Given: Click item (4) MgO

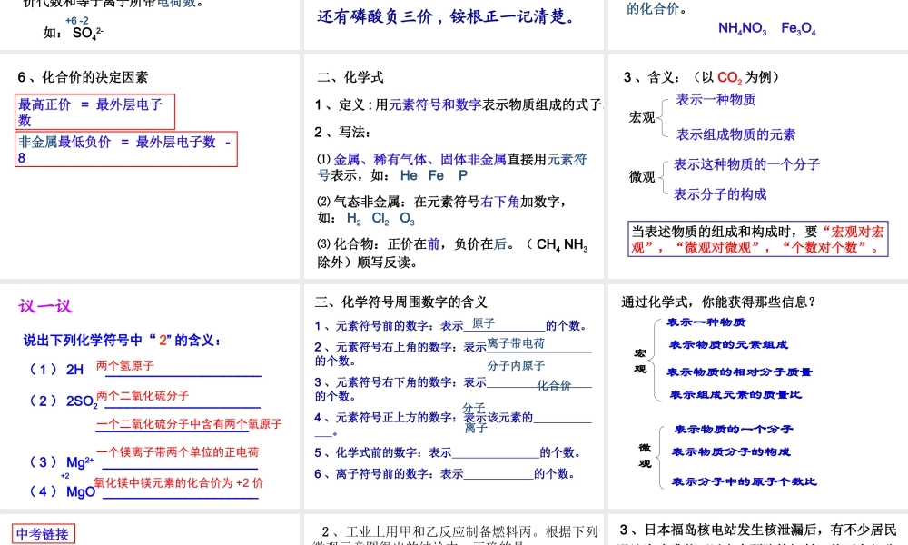Looking at the screenshot, I should point(63,491).
